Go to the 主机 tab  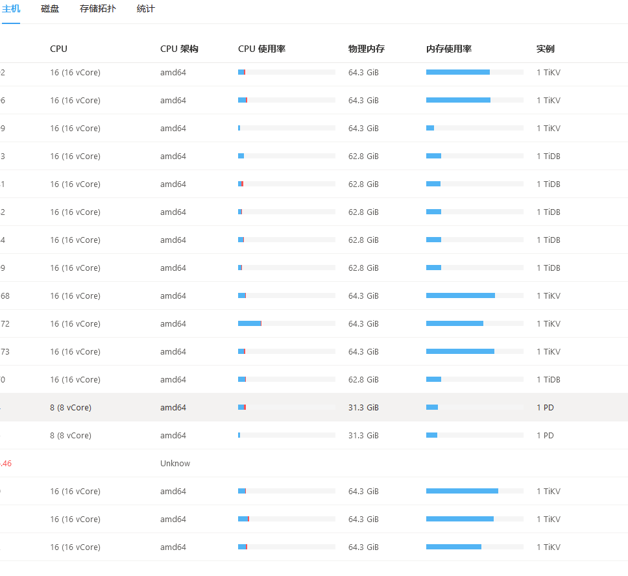click(11, 9)
